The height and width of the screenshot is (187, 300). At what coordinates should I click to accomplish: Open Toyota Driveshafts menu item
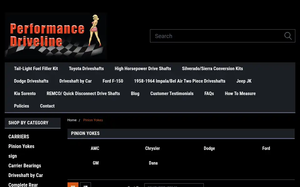tap(86, 69)
